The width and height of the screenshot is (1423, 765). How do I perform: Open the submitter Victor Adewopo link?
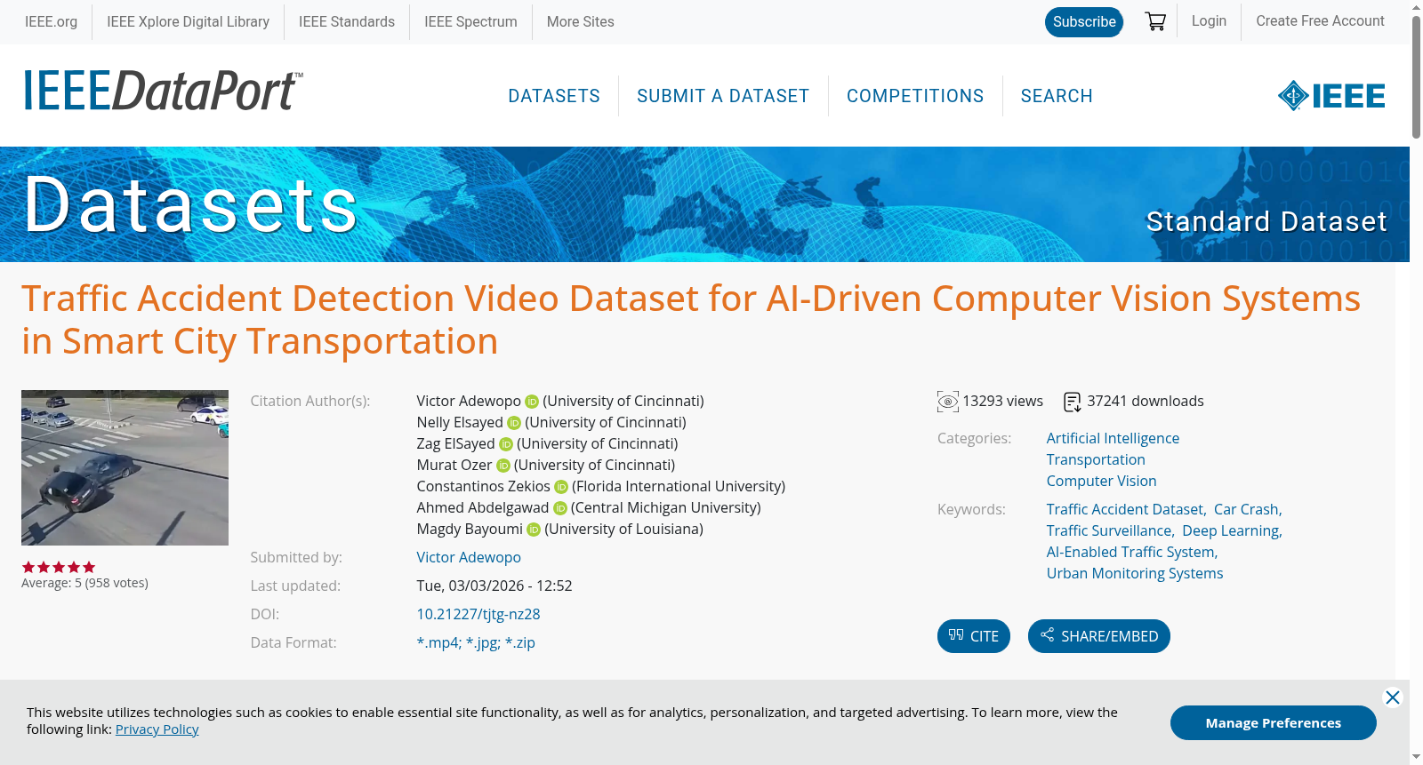[x=469, y=558]
